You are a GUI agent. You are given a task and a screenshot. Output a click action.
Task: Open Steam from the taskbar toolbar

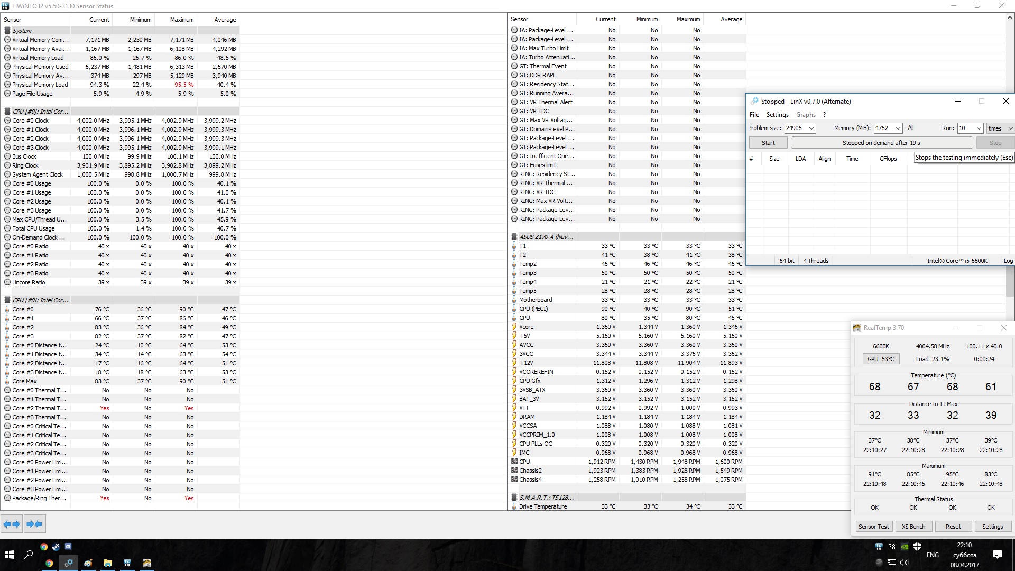tap(56, 547)
